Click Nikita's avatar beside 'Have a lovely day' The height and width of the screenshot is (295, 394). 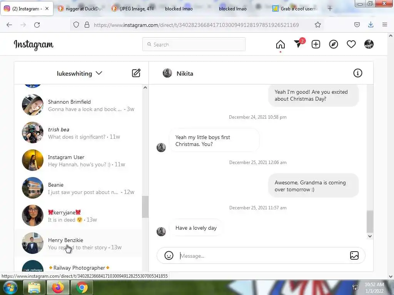(x=161, y=231)
